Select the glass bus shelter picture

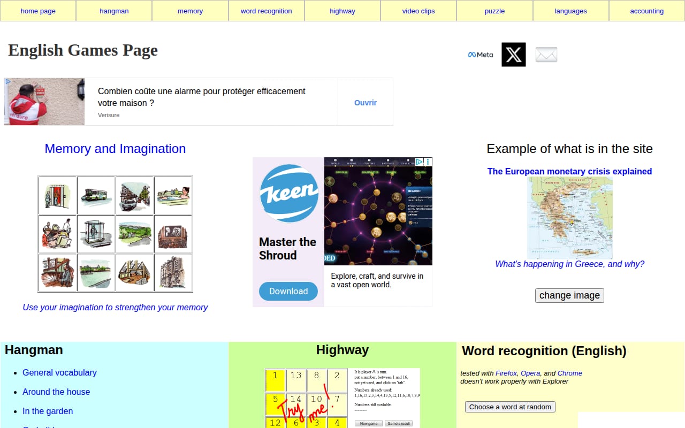(x=96, y=234)
